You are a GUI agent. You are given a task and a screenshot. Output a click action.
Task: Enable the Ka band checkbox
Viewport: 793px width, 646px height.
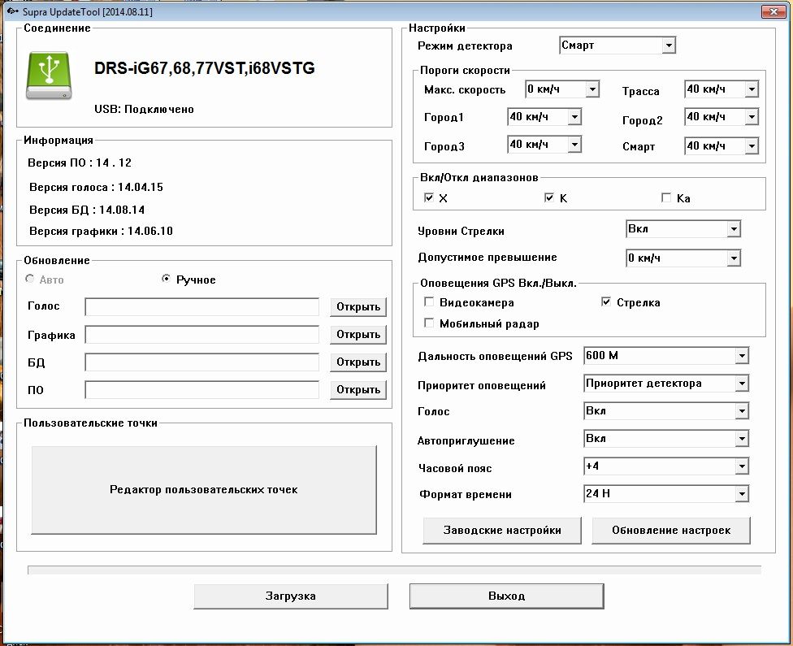click(666, 197)
